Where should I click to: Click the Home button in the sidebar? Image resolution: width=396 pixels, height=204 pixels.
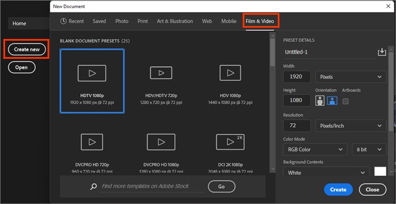(29, 23)
